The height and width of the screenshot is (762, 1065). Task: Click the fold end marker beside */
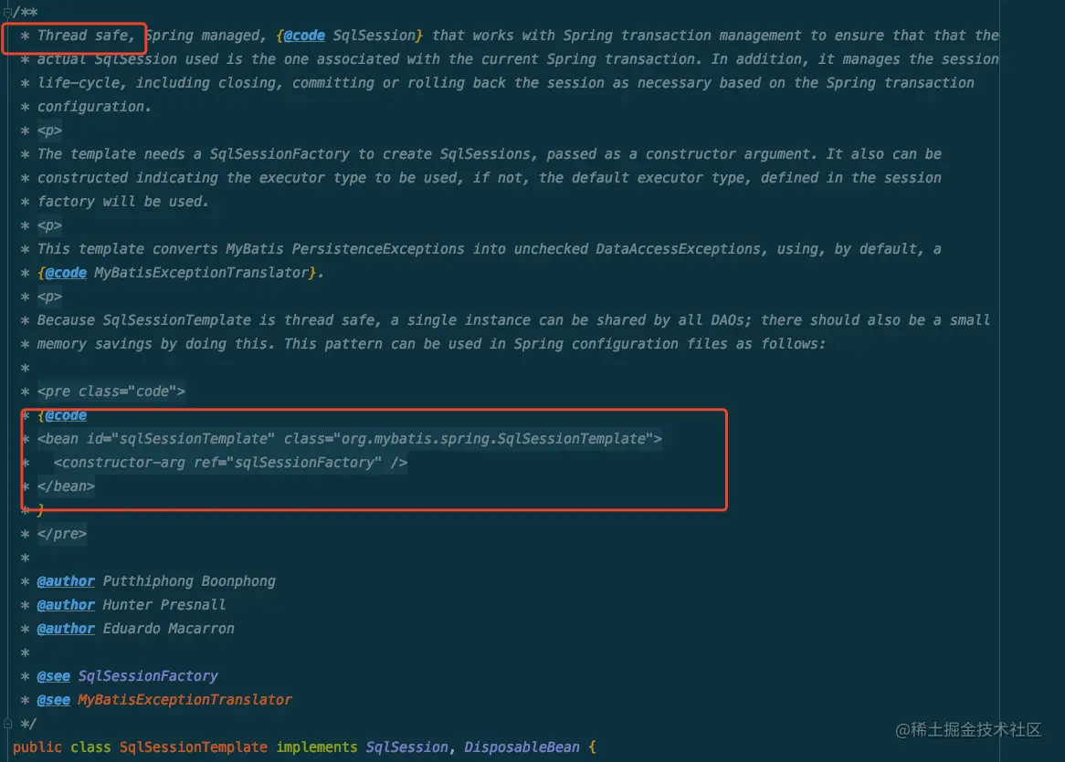point(7,724)
